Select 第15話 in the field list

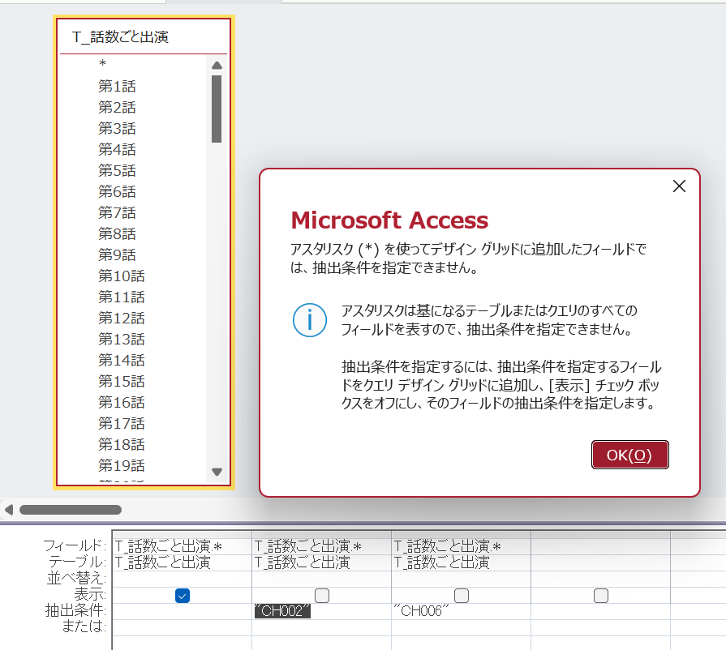point(122,381)
